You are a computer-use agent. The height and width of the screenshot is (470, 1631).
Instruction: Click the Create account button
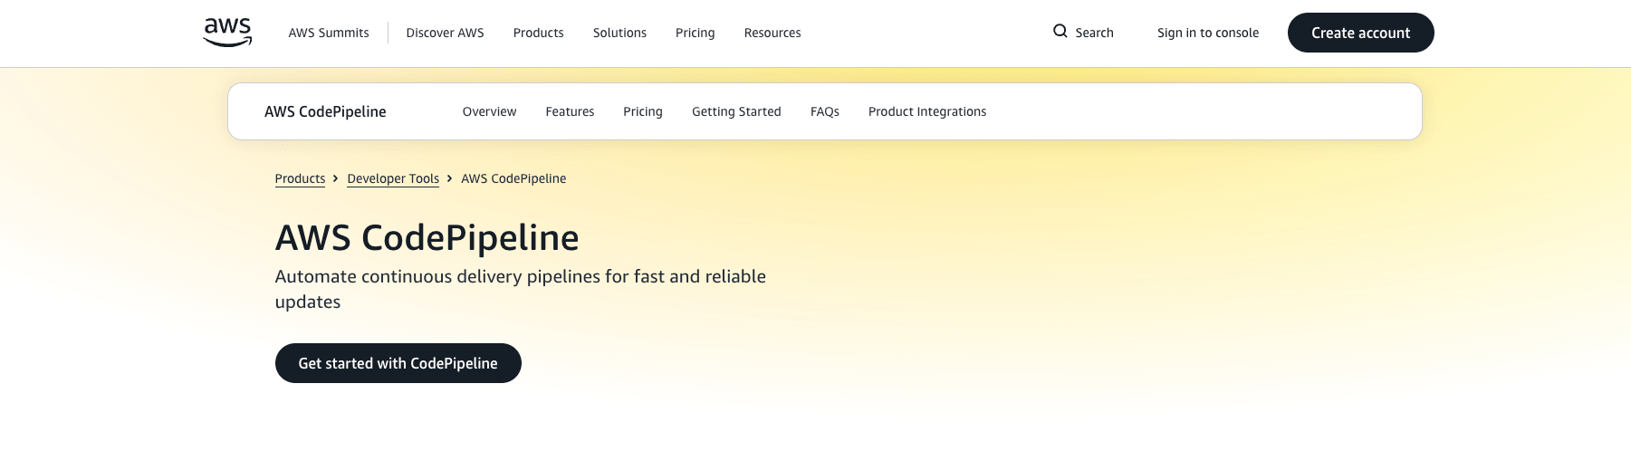click(x=1360, y=33)
